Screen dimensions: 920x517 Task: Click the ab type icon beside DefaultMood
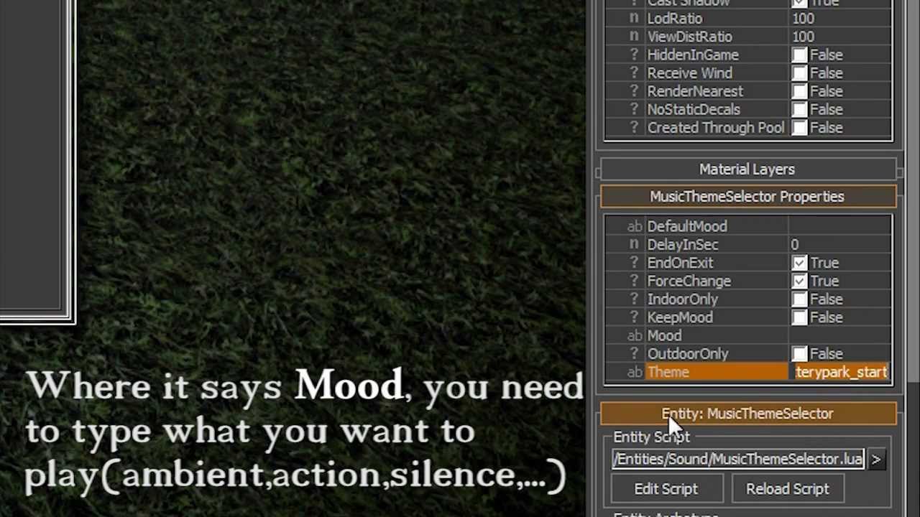point(634,227)
